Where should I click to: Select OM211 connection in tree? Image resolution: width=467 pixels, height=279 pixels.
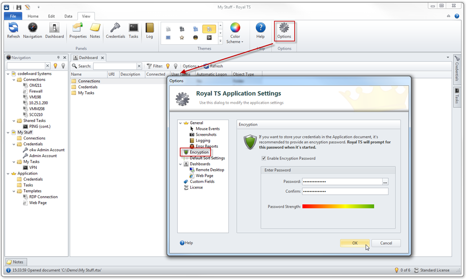35,85
